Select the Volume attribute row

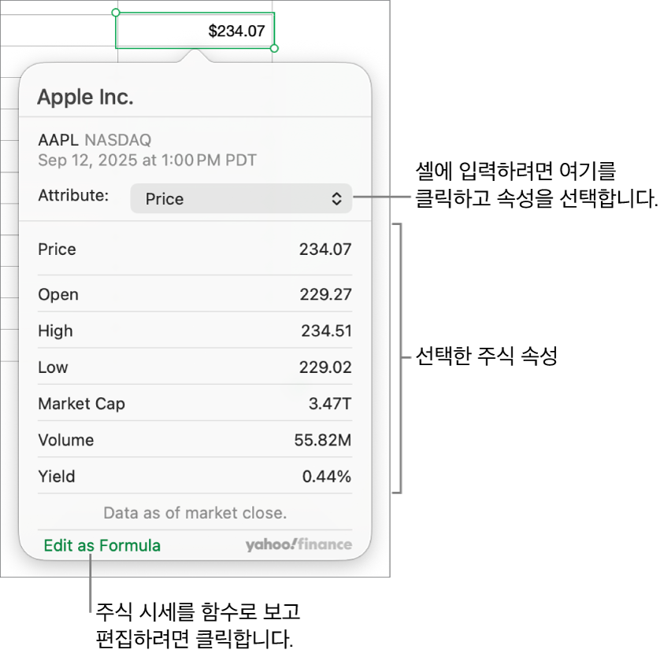pos(195,440)
